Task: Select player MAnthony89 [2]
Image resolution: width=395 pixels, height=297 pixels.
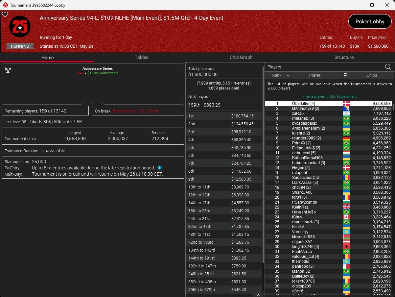Action: pos(328,109)
